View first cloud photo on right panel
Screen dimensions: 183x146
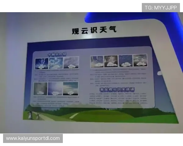pos(97,61)
